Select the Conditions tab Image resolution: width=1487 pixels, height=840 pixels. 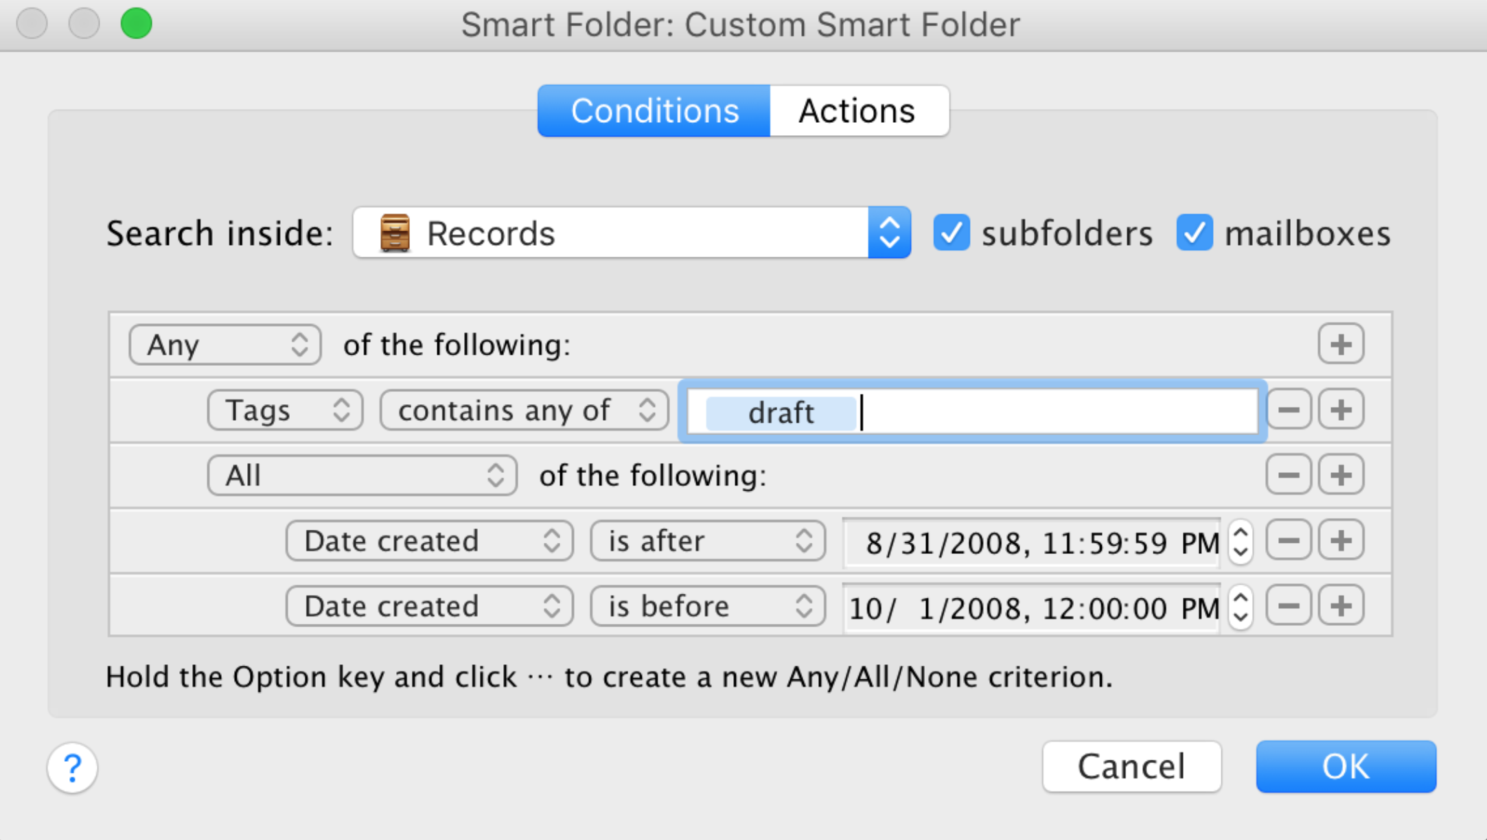point(654,111)
